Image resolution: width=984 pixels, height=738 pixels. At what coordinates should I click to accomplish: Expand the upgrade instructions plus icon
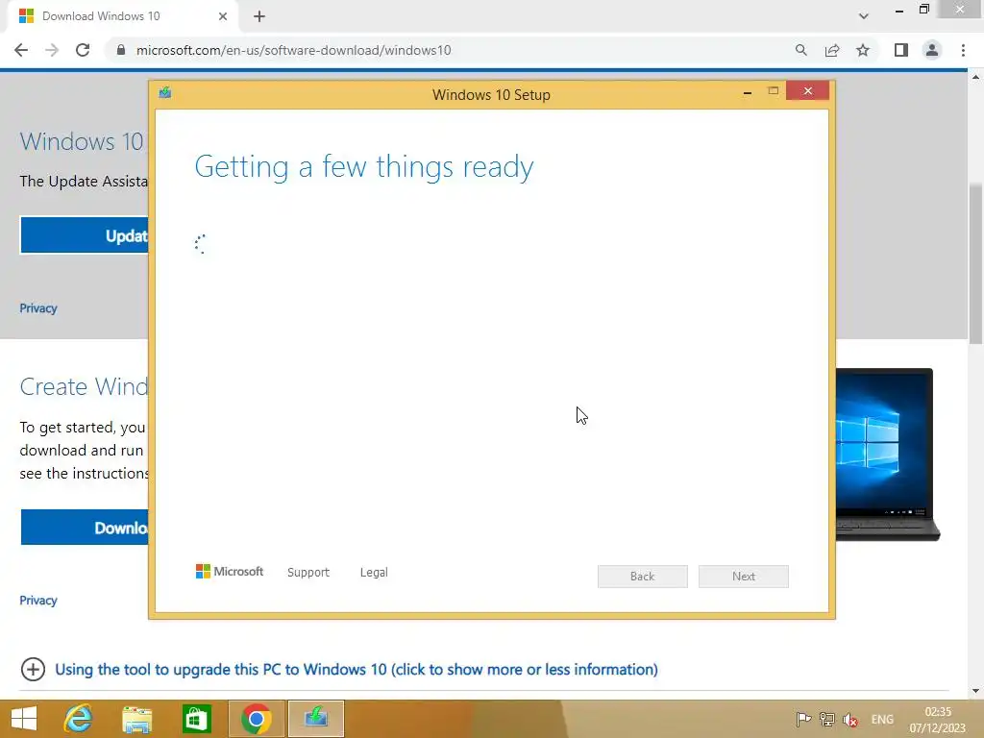tap(33, 669)
